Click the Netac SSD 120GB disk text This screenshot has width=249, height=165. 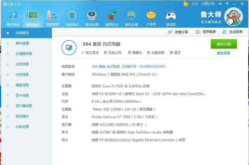tap(124, 109)
